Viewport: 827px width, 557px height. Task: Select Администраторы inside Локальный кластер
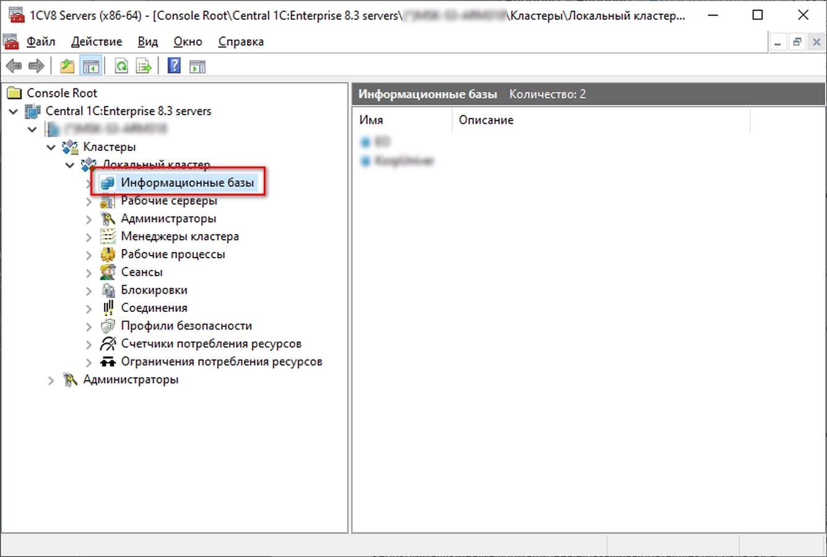[168, 218]
